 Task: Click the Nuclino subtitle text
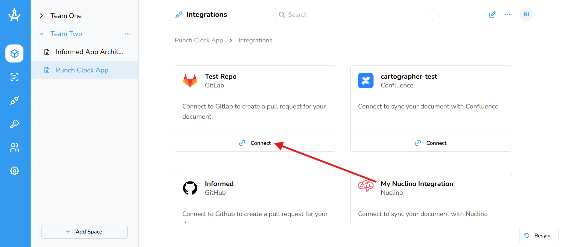click(x=392, y=193)
